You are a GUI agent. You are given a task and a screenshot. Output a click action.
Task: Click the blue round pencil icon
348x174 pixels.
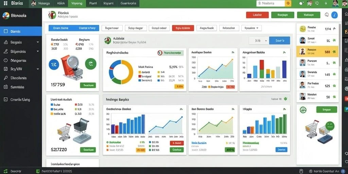coord(334,15)
